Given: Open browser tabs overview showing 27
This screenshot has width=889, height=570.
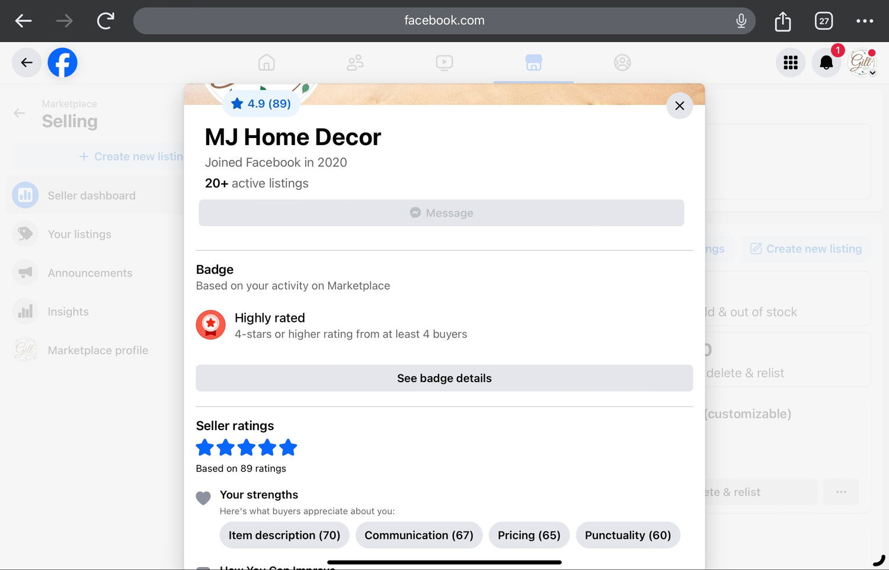Looking at the screenshot, I should click(x=824, y=21).
